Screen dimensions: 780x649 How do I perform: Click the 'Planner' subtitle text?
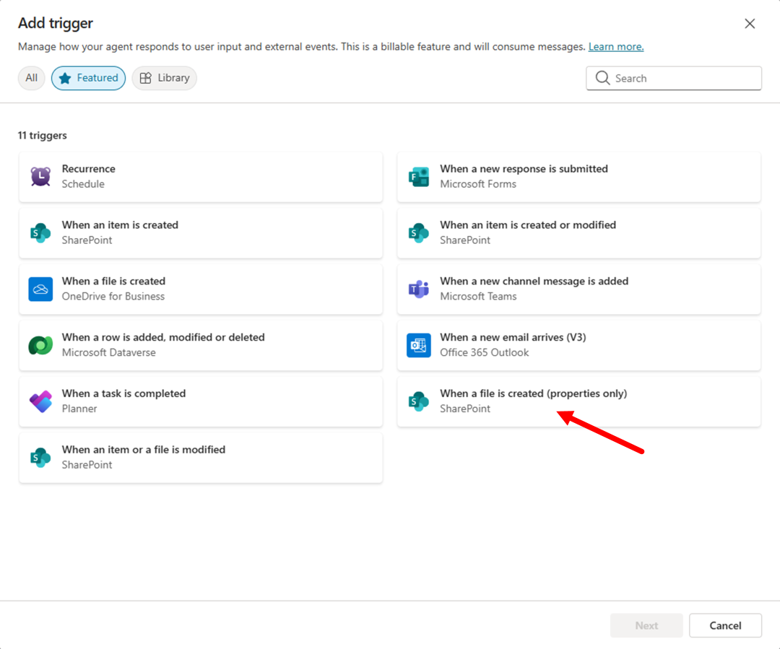pos(79,409)
